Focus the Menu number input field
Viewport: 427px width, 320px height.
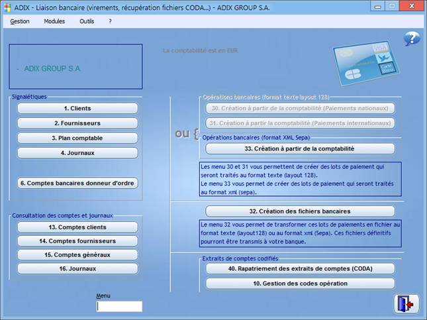point(120,306)
